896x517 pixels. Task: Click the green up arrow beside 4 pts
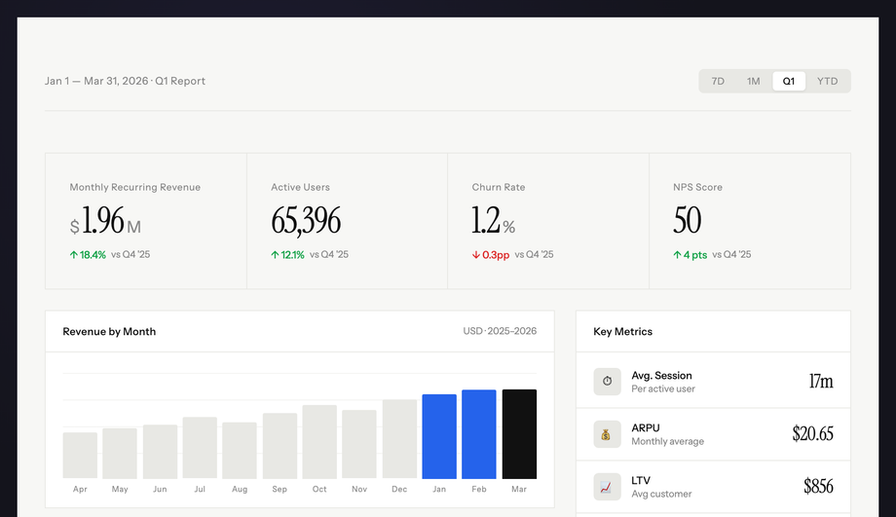[x=677, y=255]
